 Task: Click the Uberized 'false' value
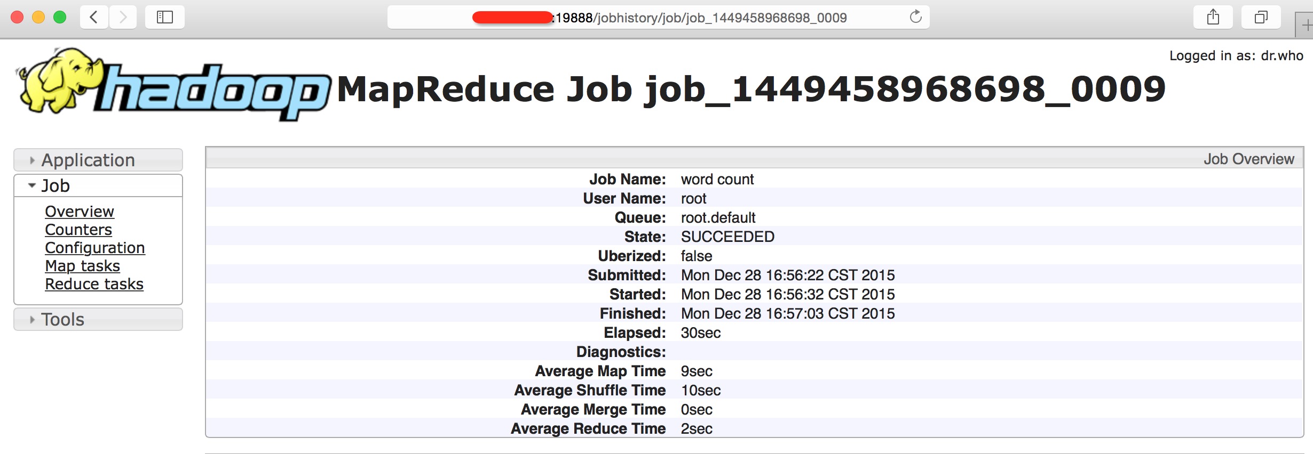(697, 256)
